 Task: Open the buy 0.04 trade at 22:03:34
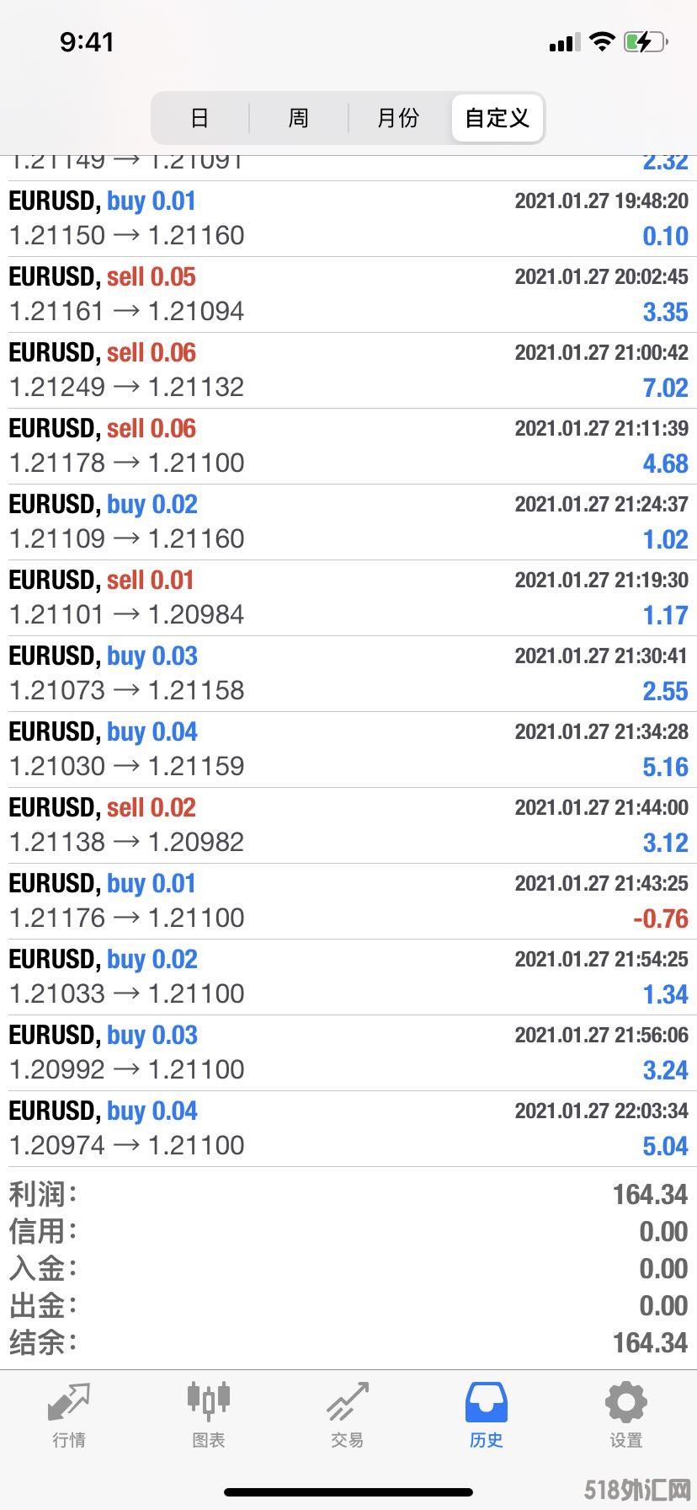point(348,1129)
